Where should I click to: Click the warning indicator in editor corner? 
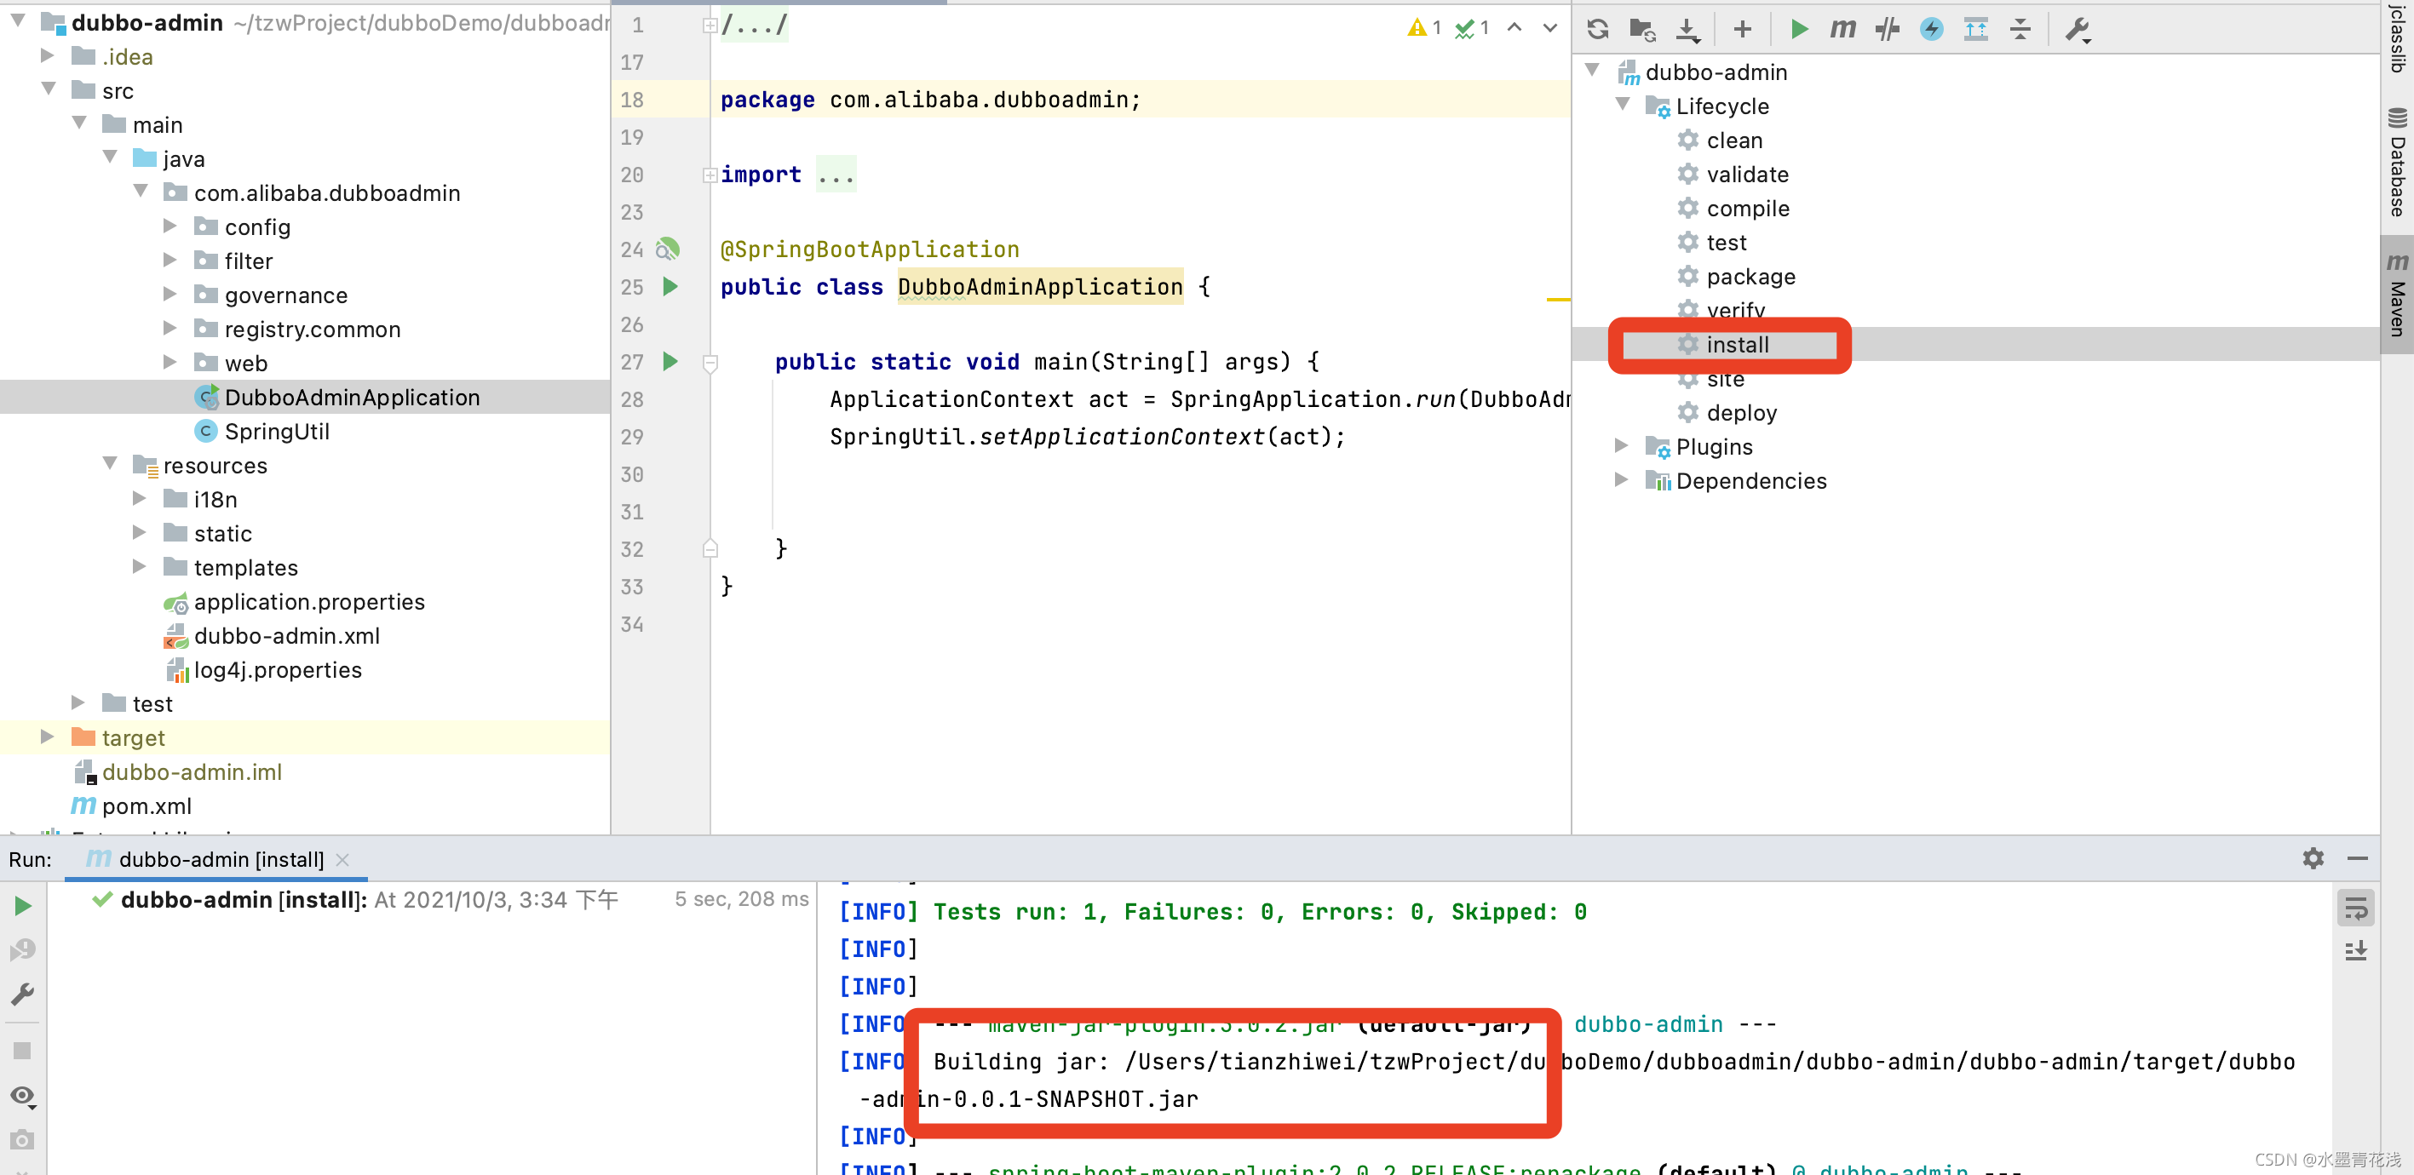tap(1423, 28)
